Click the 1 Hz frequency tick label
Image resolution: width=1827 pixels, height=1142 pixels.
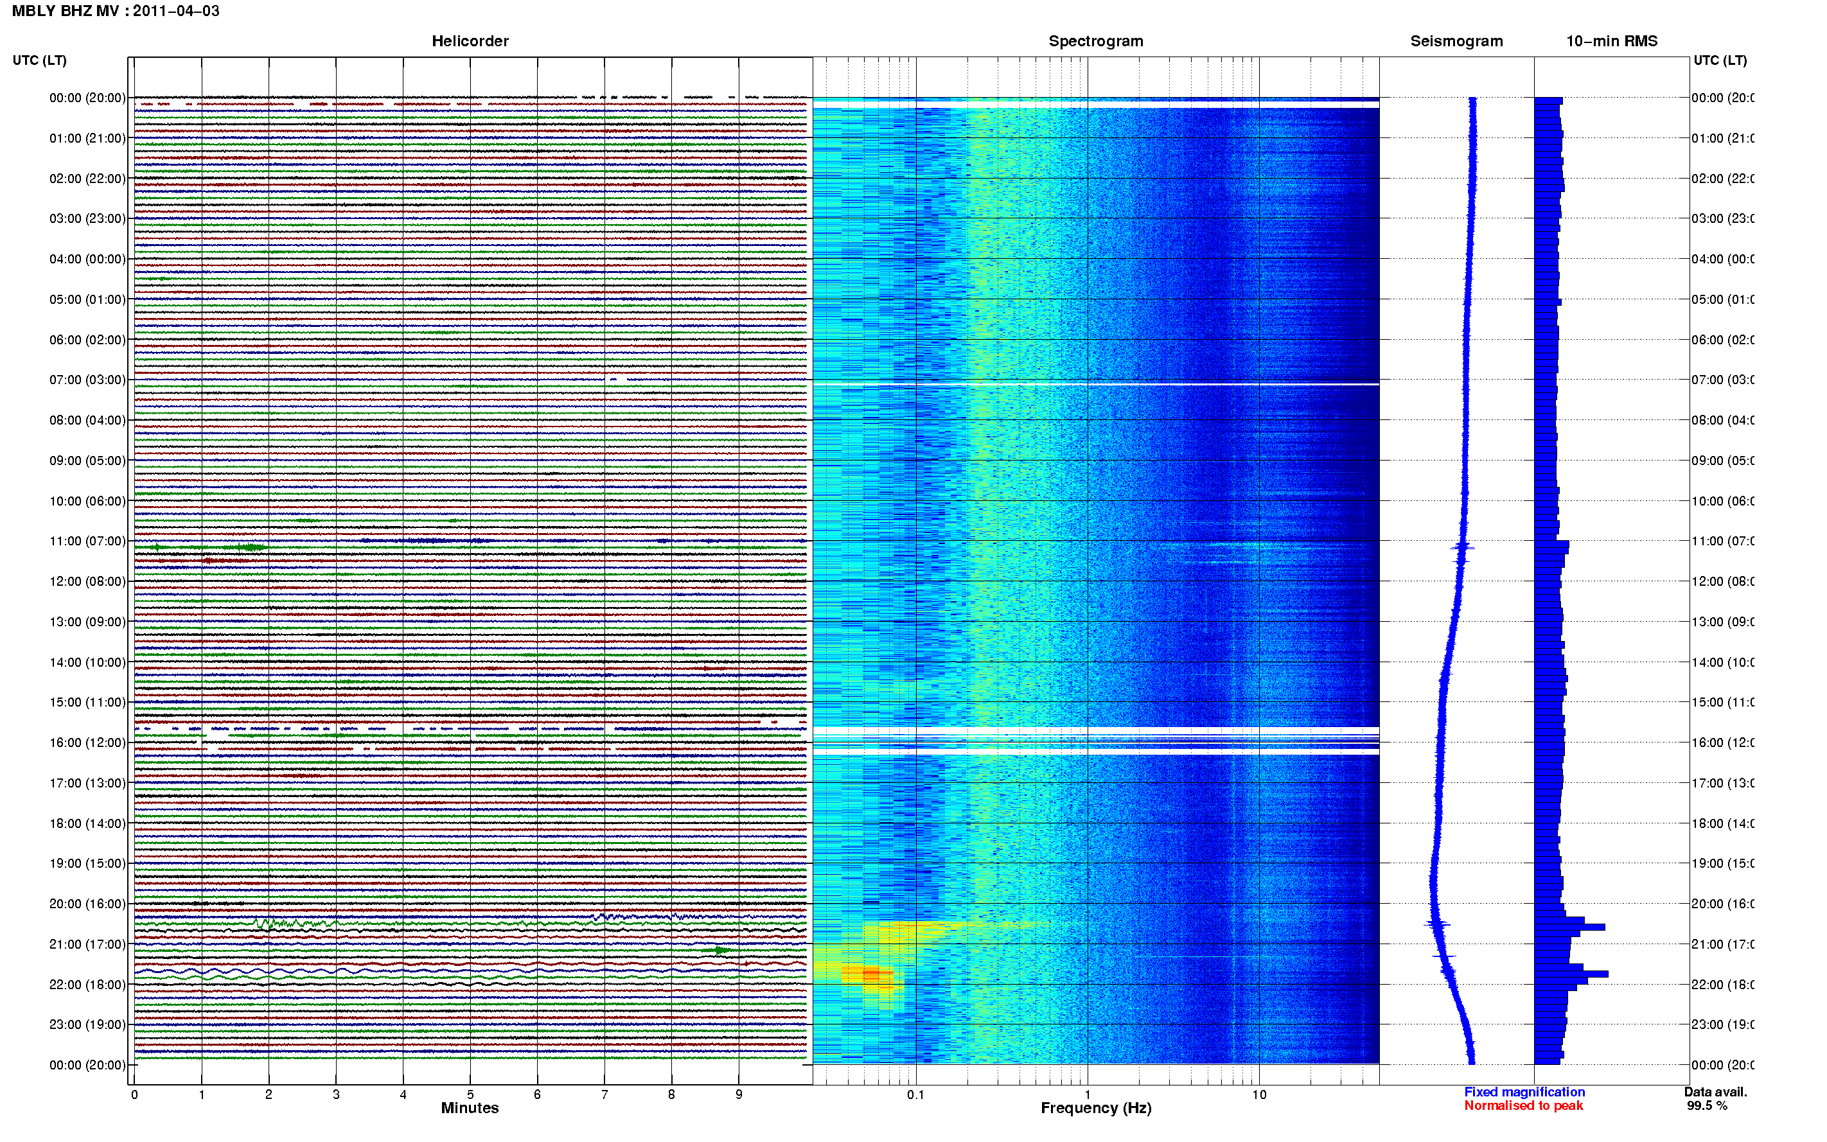click(x=1088, y=1094)
